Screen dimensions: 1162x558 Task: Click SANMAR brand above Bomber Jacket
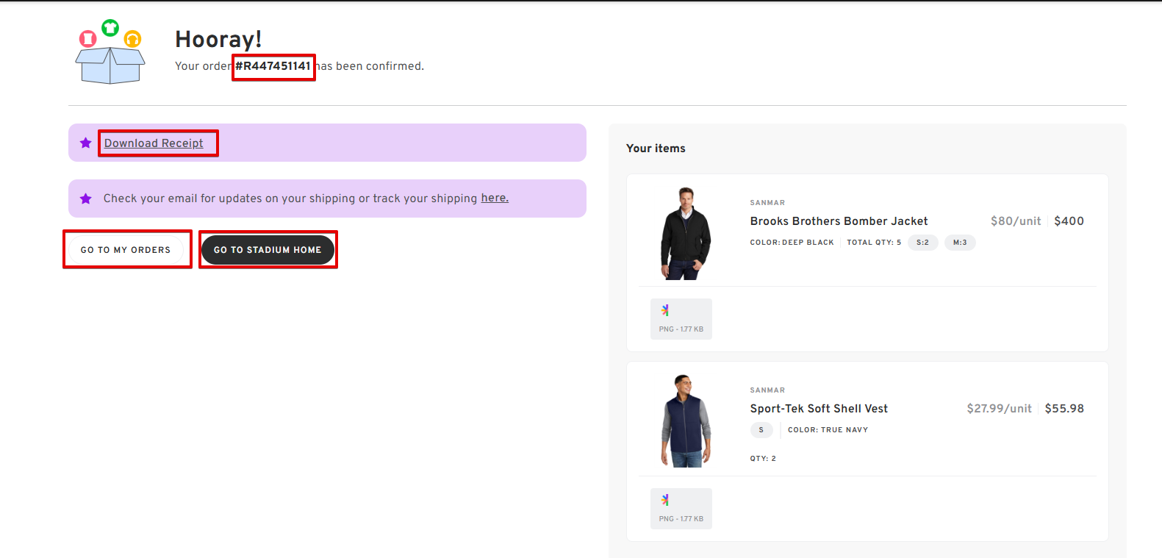click(x=767, y=203)
